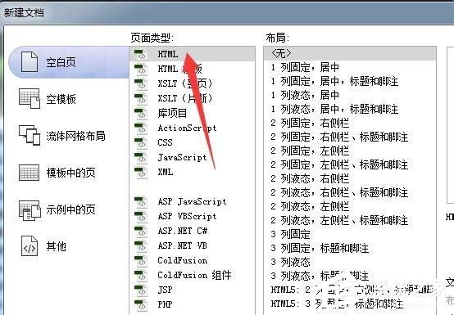Click the template icon beside 空模板
Viewport: 454px width, 315px height.
coord(30,98)
